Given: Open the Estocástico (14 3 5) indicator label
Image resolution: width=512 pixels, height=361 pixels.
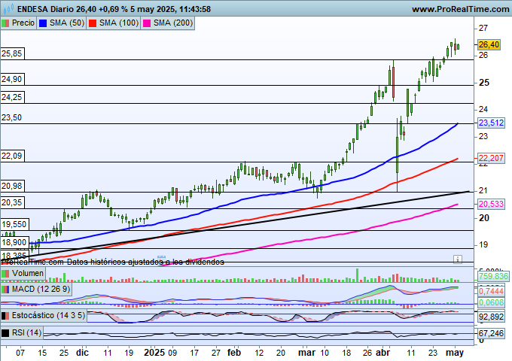Looking at the screenshot, I should tap(48, 315).
